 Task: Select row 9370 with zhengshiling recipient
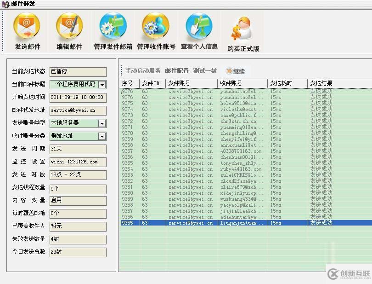tap(246, 133)
